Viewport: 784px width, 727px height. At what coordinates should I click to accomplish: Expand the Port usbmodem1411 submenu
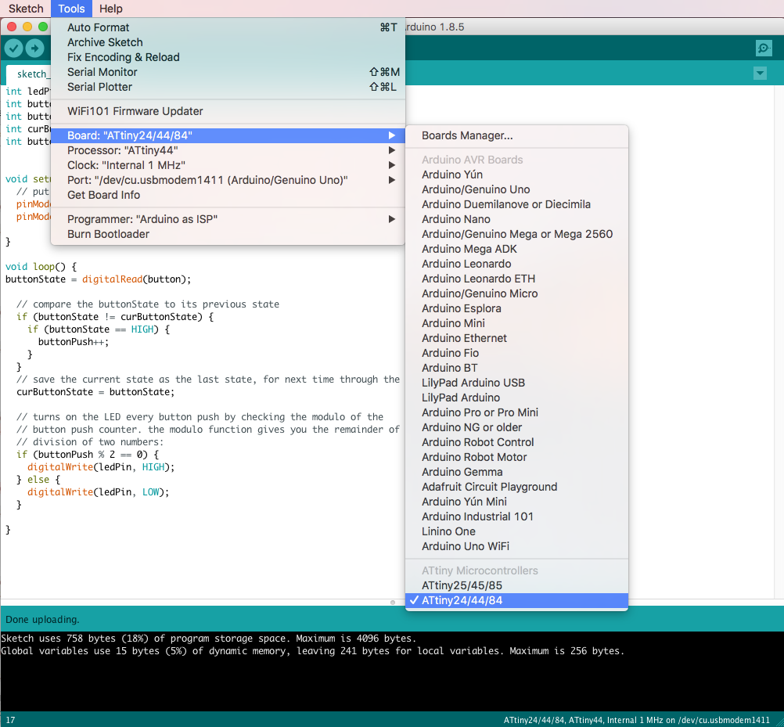[228, 180]
